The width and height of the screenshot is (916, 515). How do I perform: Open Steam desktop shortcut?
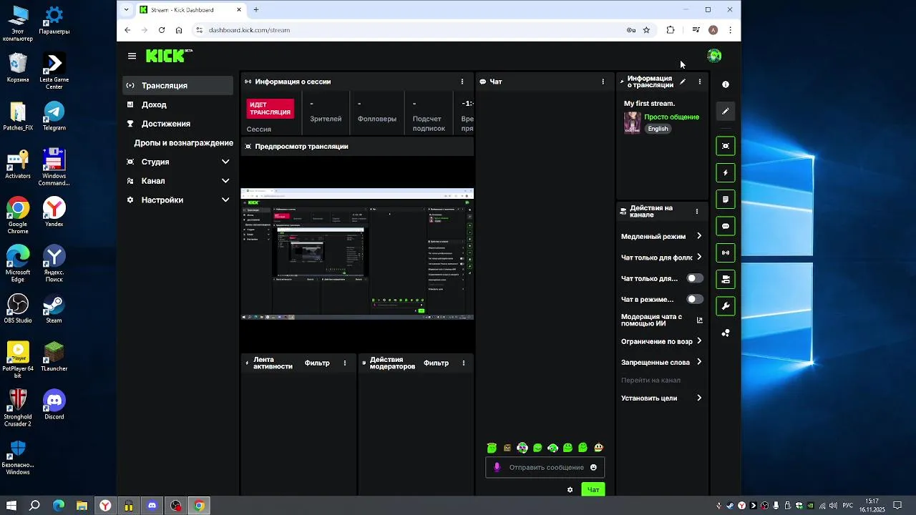pyautogui.click(x=54, y=308)
